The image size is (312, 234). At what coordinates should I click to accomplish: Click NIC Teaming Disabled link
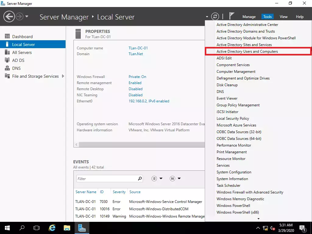[x=136, y=95]
